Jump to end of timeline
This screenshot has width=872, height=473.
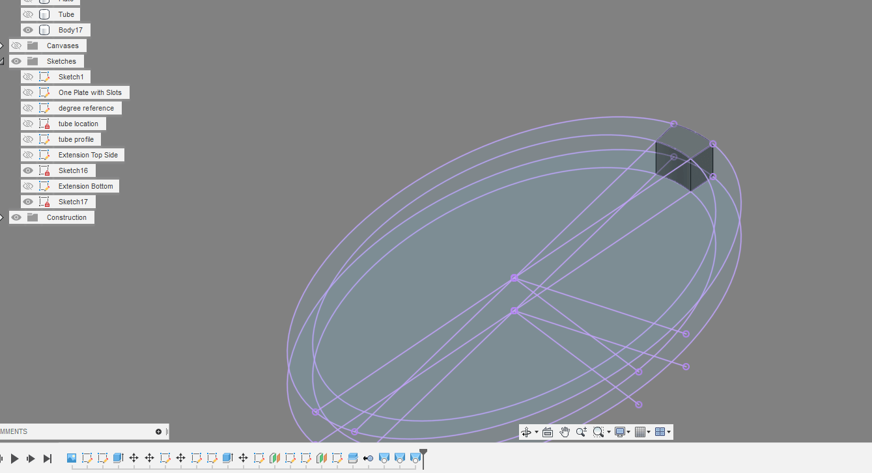[47, 459]
